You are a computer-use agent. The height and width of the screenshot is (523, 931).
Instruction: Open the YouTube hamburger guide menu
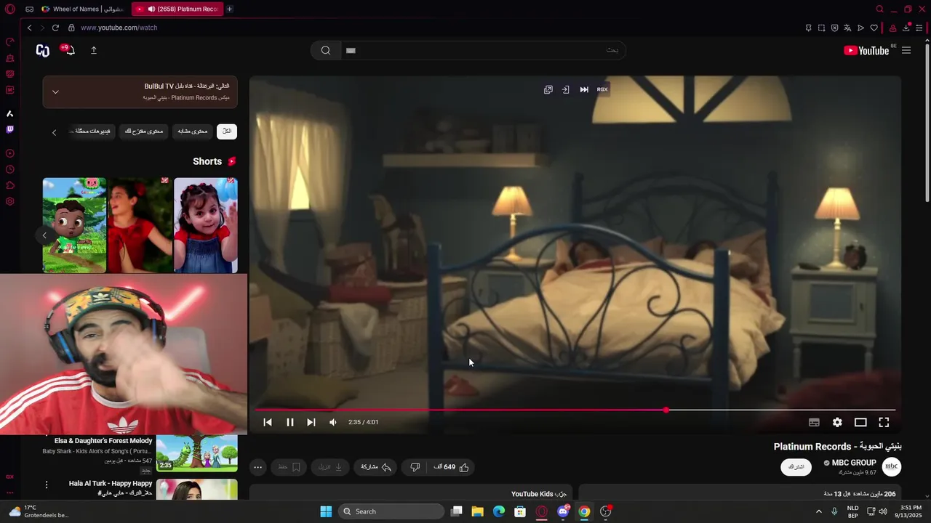pyautogui.click(x=906, y=50)
